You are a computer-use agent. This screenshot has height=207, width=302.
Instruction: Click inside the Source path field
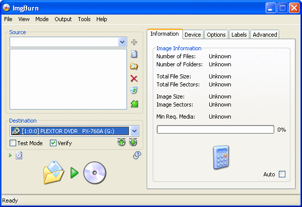tap(64, 42)
